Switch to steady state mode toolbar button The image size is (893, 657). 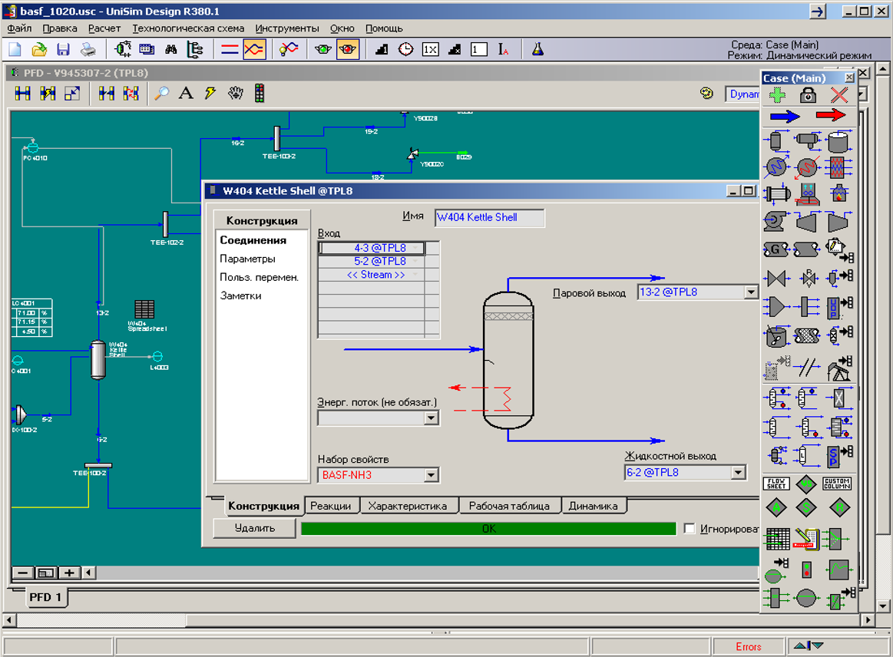pyautogui.click(x=230, y=50)
